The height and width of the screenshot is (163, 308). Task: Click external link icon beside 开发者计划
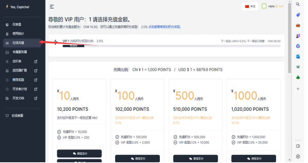[36, 89]
